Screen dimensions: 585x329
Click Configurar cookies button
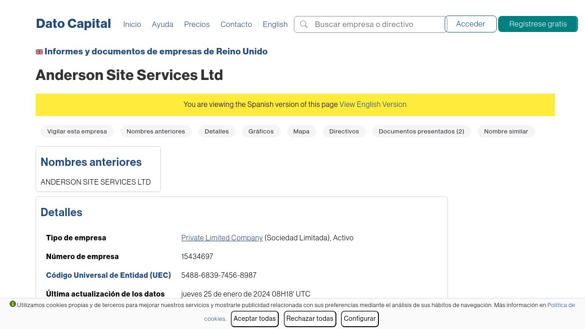click(x=360, y=318)
